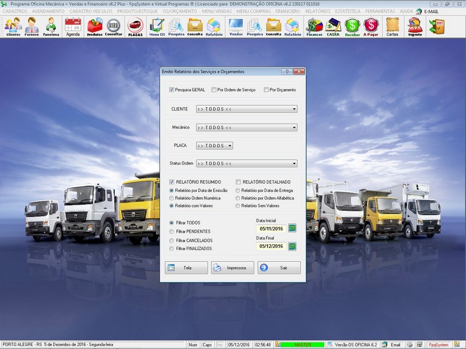
Task: Open the RELATÓRIOS menu
Action: pos(317,11)
